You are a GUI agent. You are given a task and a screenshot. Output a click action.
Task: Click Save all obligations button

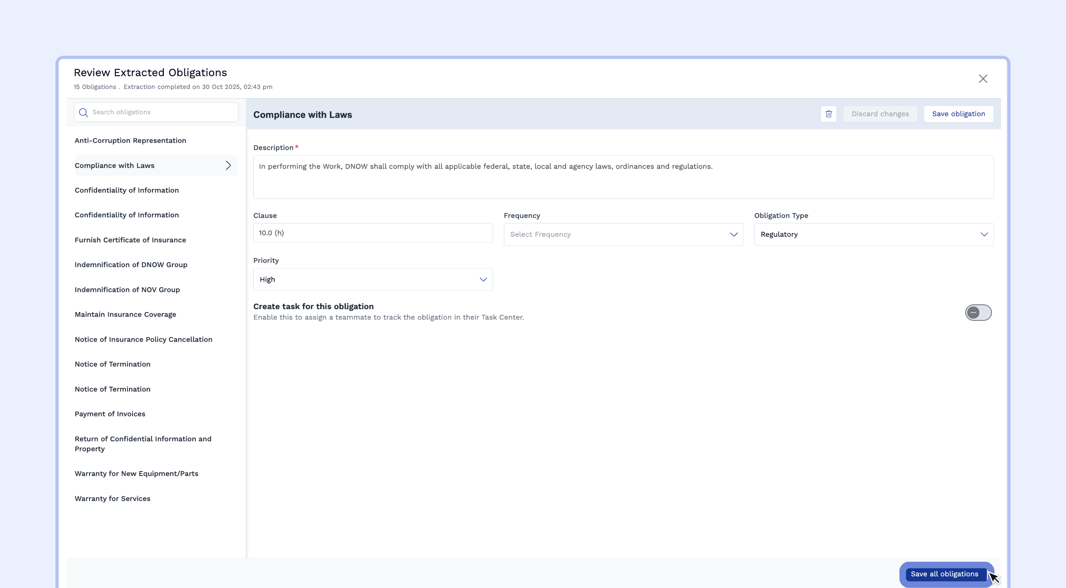pyautogui.click(x=944, y=574)
